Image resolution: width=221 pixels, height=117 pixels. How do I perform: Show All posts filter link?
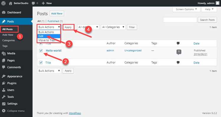pos(39,21)
